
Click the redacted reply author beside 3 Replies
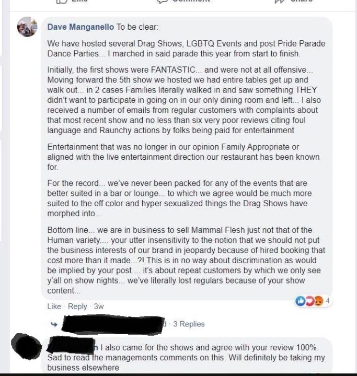(x=112, y=324)
